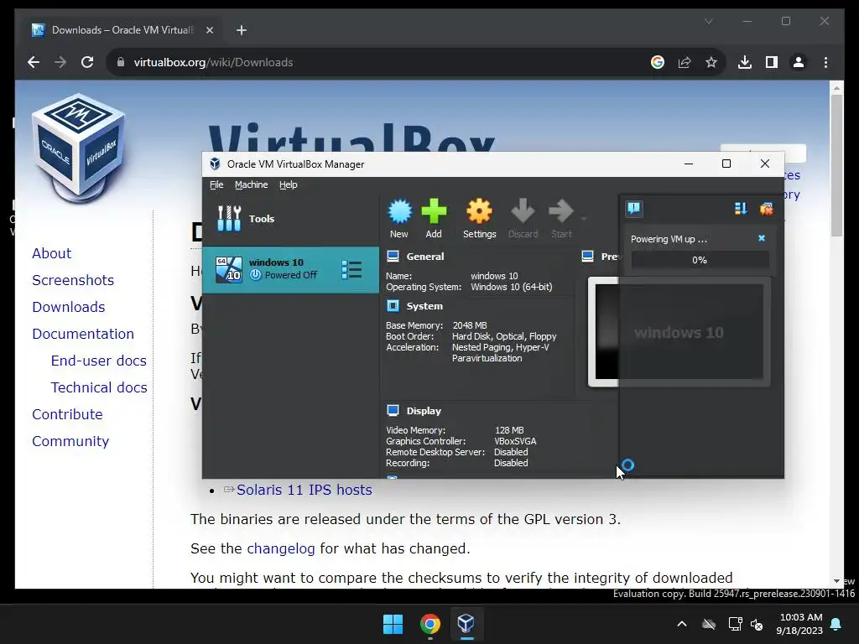Toggle Chrome side panel icon

[x=772, y=62]
